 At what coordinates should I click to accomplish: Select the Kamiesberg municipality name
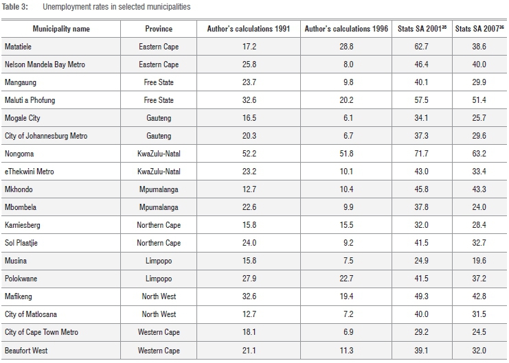[x=23, y=225]
